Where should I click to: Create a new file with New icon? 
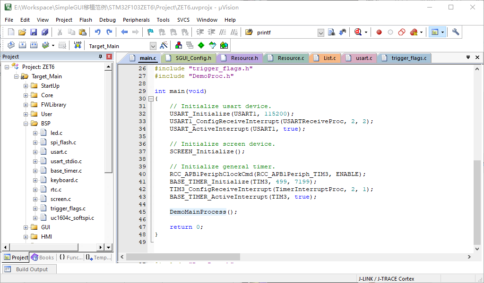11,32
